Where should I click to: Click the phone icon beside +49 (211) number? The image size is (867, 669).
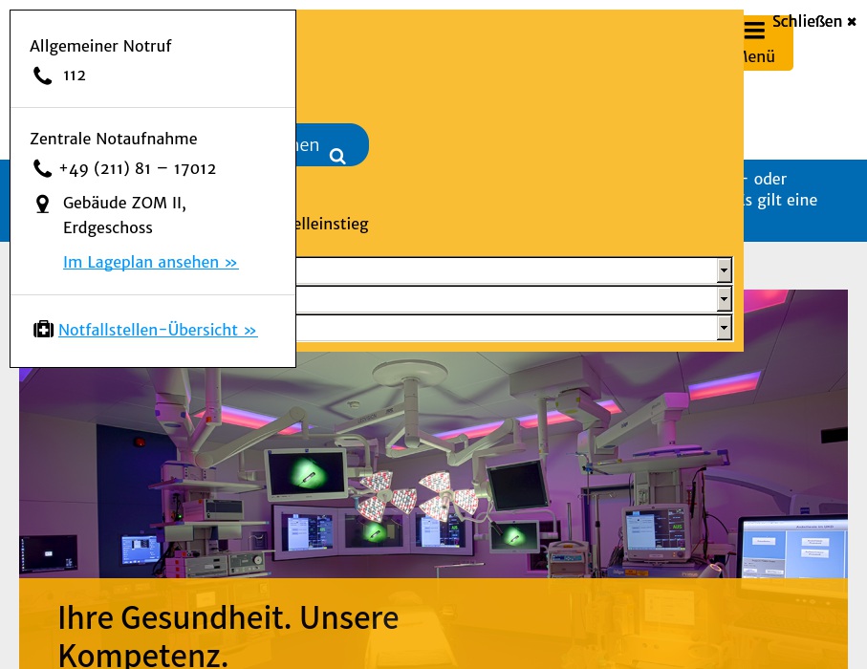pyautogui.click(x=42, y=168)
